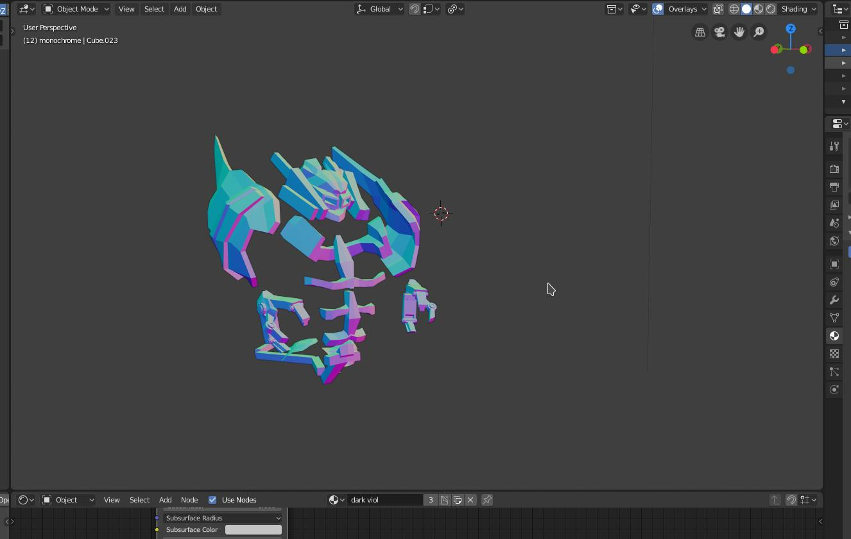Toggle X-ray mode
The image size is (851, 539).
[x=718, y=9]
